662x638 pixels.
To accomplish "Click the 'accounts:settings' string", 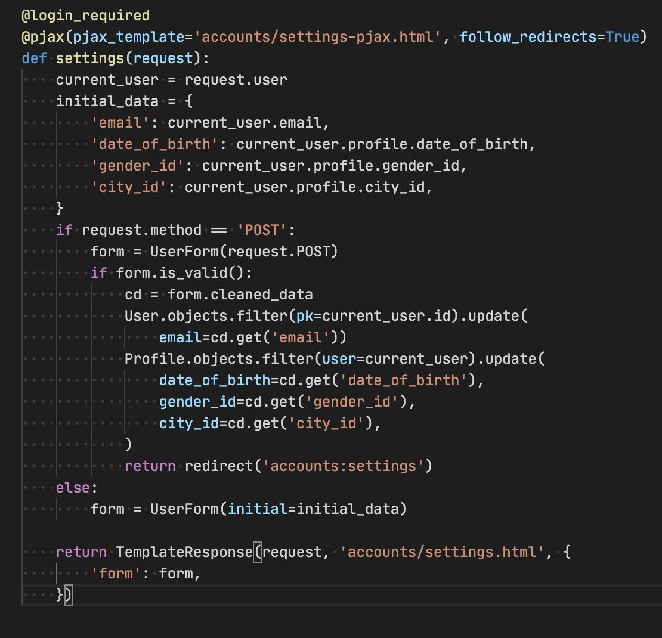I will pos(344,466).
